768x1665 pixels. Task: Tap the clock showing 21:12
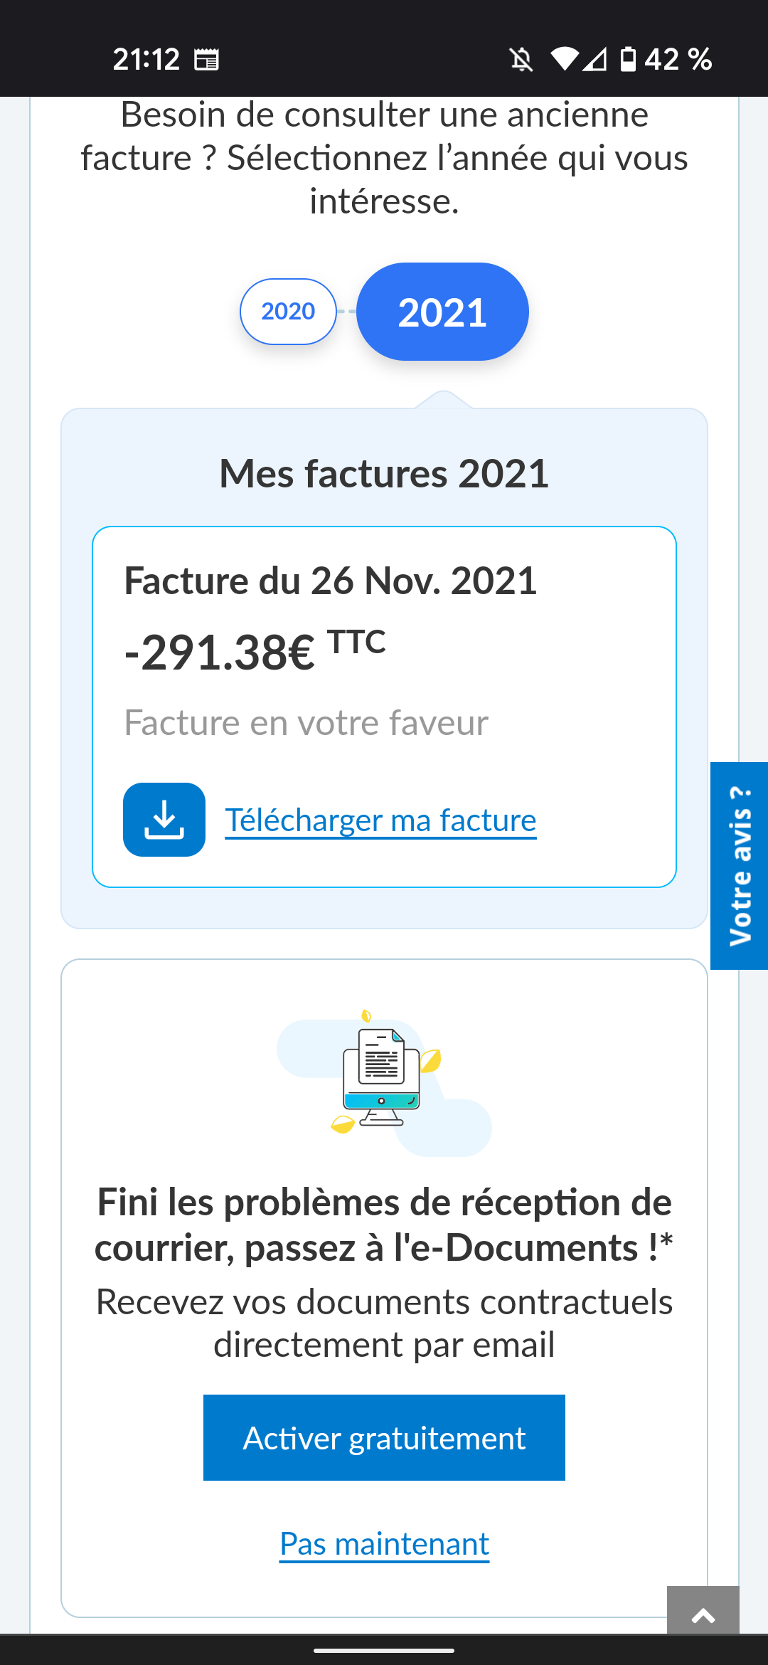click(x=146, y=60)
